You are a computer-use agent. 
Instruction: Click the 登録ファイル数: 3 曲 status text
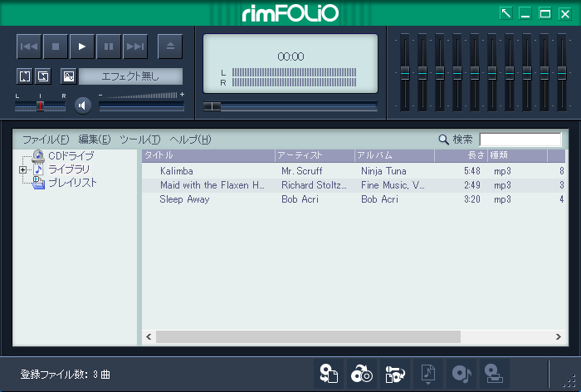click(x=66, y=375)
